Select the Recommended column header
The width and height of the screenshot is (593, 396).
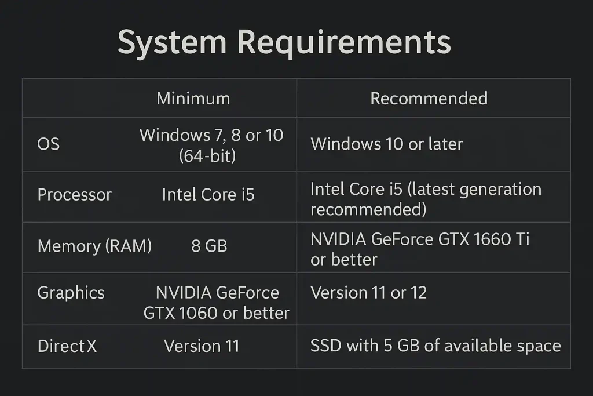click(429, 99)
